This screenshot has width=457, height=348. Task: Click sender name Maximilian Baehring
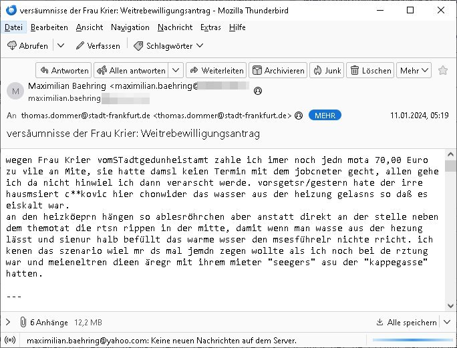[x=67, y=86]
